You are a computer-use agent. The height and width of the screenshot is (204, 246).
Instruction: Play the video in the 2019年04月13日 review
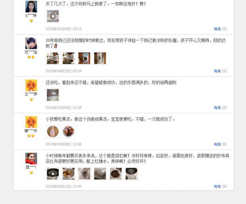(53, 174)
